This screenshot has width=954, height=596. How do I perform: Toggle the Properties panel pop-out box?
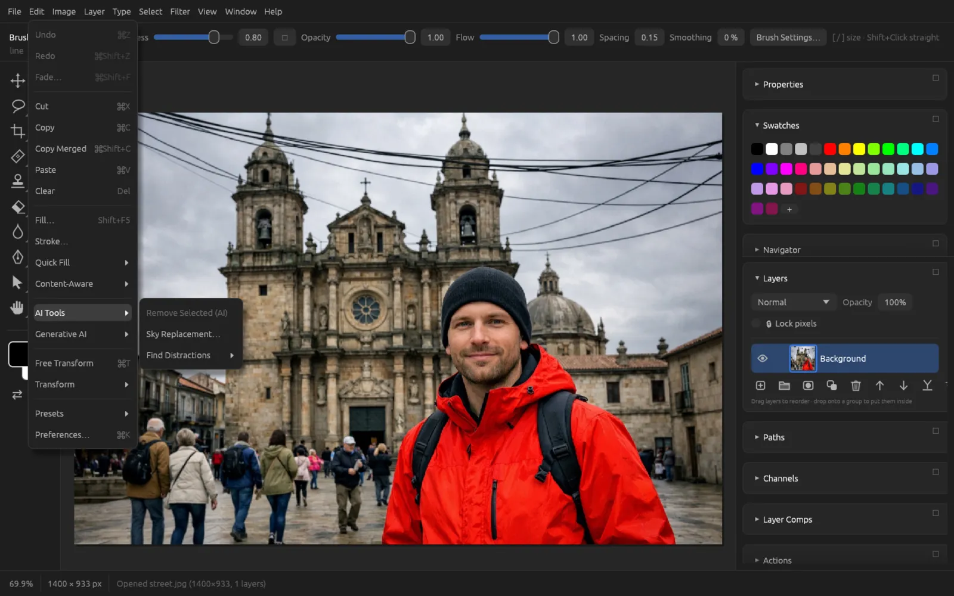point(936,78)
